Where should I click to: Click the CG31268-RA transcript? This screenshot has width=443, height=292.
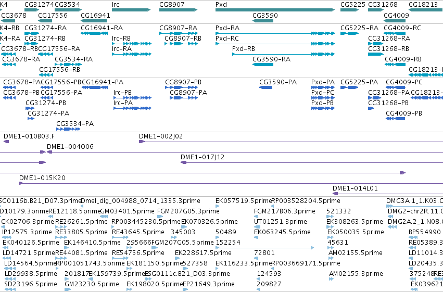[389, 39]
